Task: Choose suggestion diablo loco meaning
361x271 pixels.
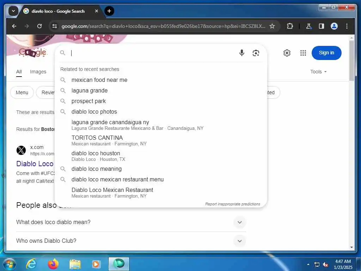Action: point(161,169)
